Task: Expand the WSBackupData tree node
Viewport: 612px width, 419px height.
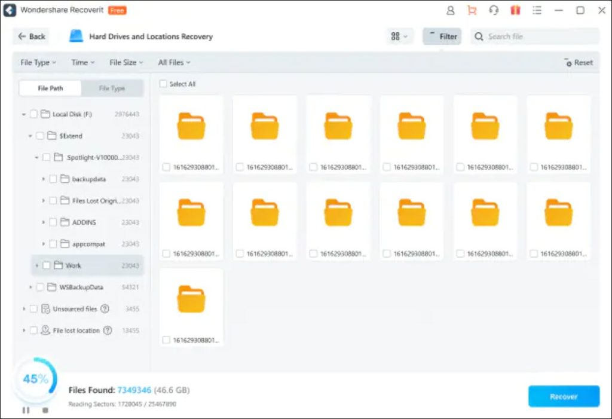Action: point(30,287)
